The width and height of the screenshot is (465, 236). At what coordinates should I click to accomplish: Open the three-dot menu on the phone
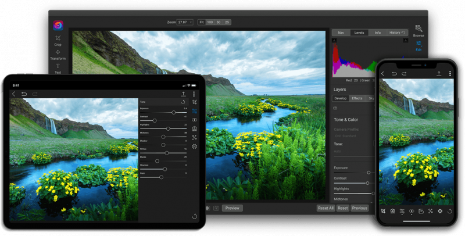click(450, 73)
